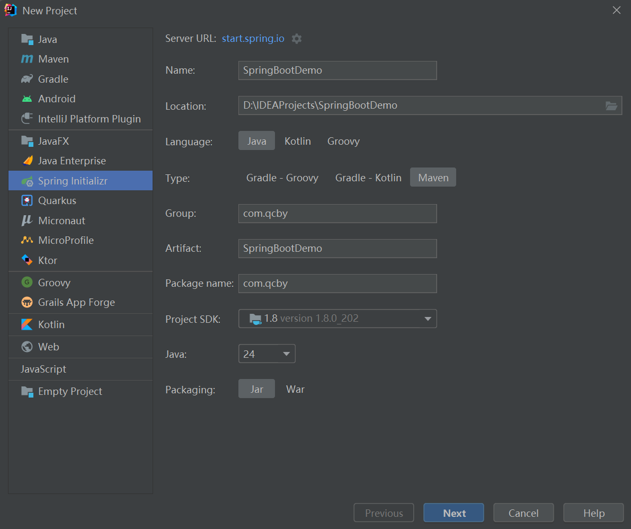Image resolution: width=631 pixels, height=529 pixels.
Task: Click the Previous button
Action: tap(384, 513)
